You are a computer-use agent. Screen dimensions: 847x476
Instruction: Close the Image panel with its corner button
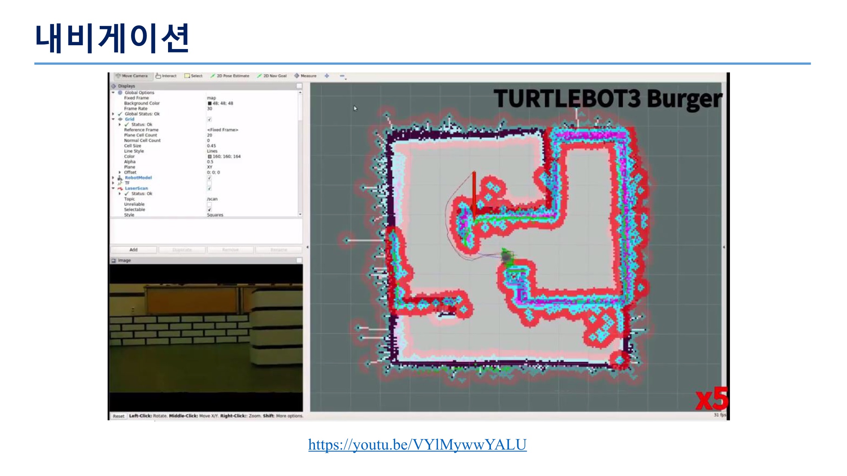[x=299, y=260]
